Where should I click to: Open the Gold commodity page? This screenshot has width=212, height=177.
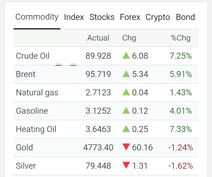24,147
